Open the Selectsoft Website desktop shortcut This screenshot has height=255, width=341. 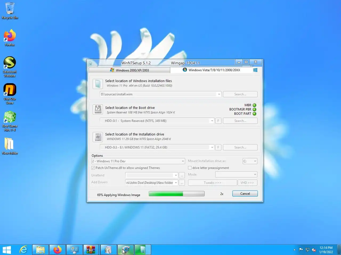[x=10, y=67]
